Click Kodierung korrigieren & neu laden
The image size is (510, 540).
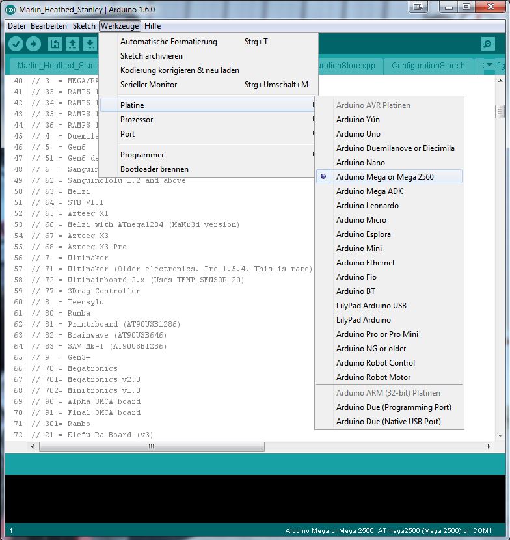208,70
